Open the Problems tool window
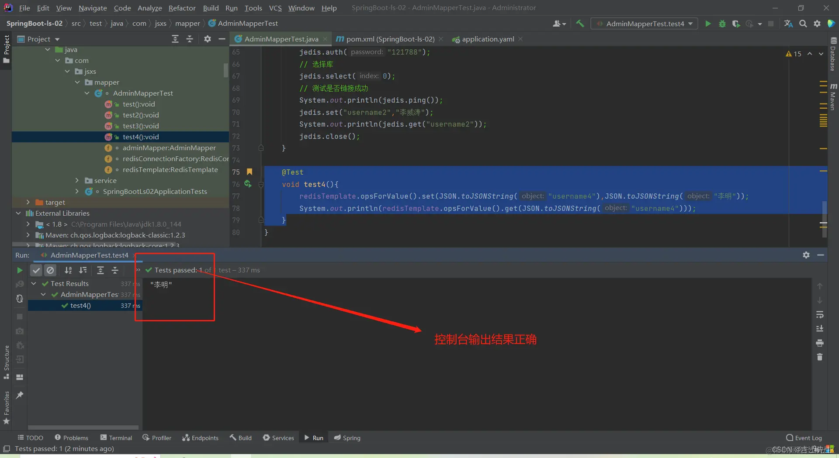 (x=71, y=437)
